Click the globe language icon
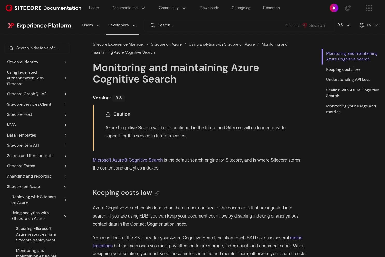The height and width of the screenshot is (257, 385). [x=362, y=25]
